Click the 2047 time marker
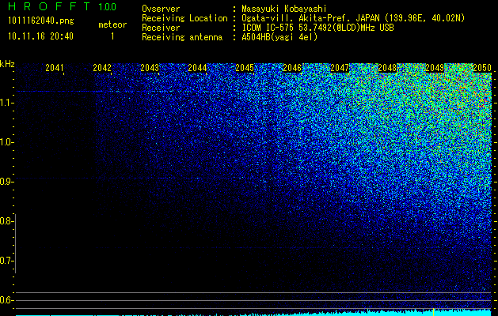The image size is (498, 316). [x=340, y=68]
